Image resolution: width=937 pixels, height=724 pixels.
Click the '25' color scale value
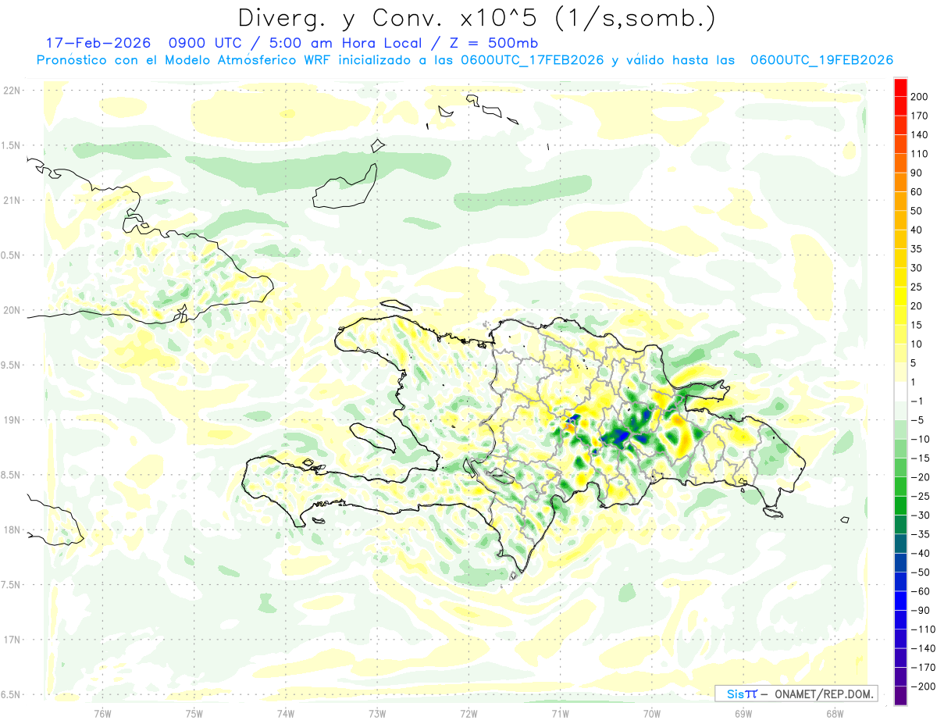tap(917, 287)
